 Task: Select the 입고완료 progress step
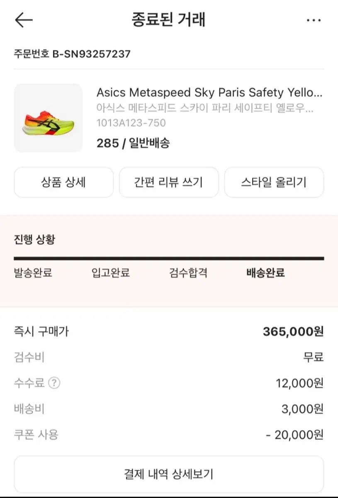click(111, 273)
